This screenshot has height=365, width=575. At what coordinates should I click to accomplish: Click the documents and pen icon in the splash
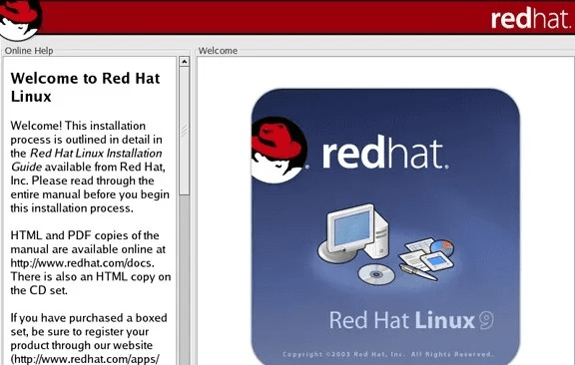[x=427, y=258]
